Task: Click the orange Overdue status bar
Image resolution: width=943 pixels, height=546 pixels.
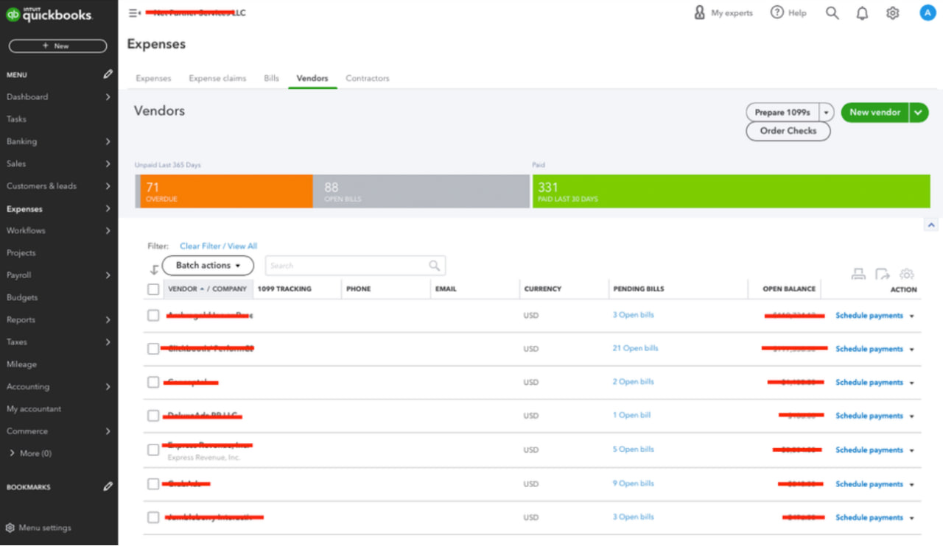Action: [226, 191]
